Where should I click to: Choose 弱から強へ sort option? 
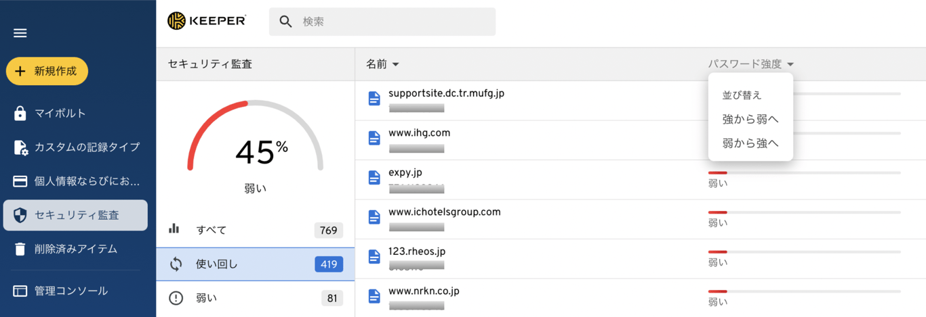750,143
